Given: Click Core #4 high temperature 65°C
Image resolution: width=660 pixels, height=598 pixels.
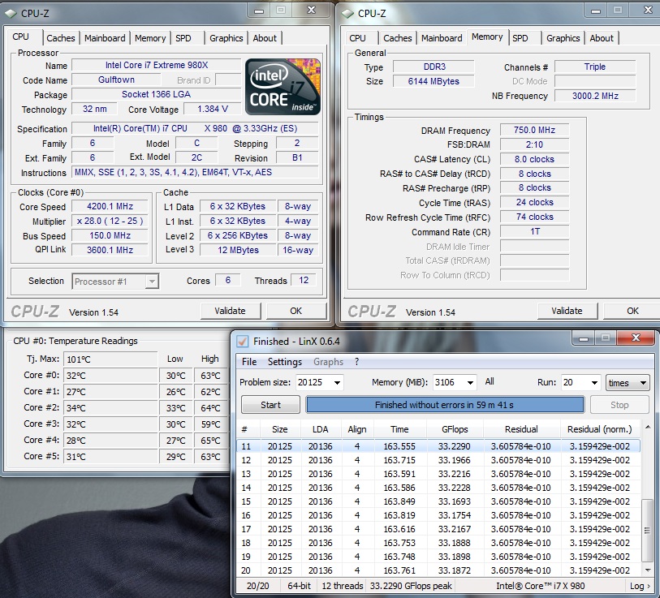Looking at the screenshot, I should click(x=210, y=441).
